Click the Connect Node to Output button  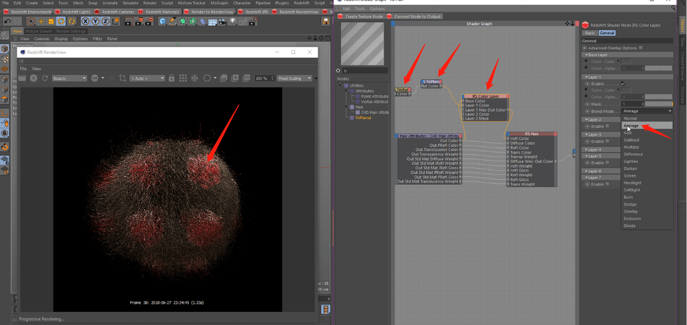(x=414, y=17)
